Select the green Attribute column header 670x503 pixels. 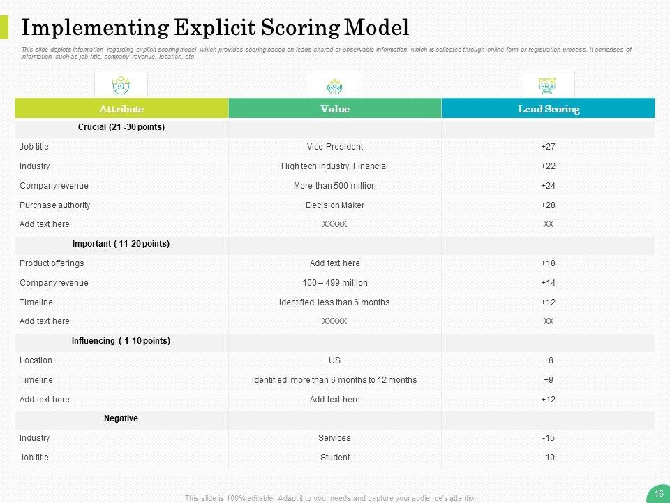(121, 109)
